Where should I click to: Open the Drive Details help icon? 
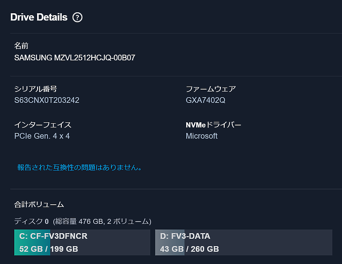click(77, 18)
